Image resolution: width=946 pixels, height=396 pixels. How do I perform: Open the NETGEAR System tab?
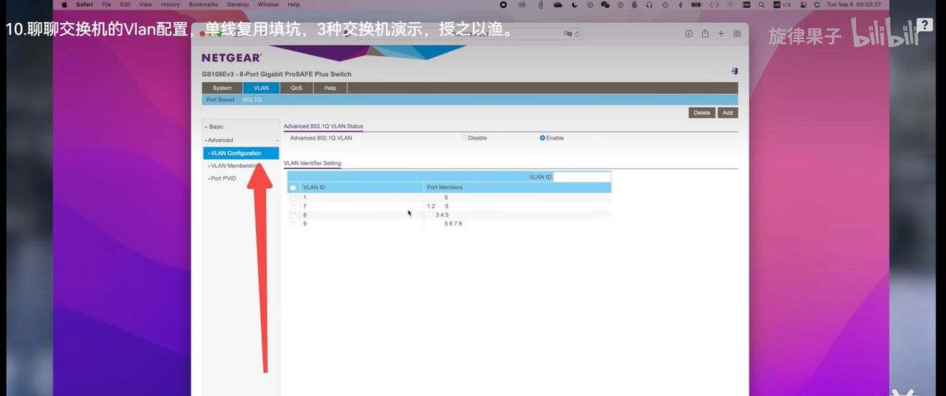tap(222, 88)
